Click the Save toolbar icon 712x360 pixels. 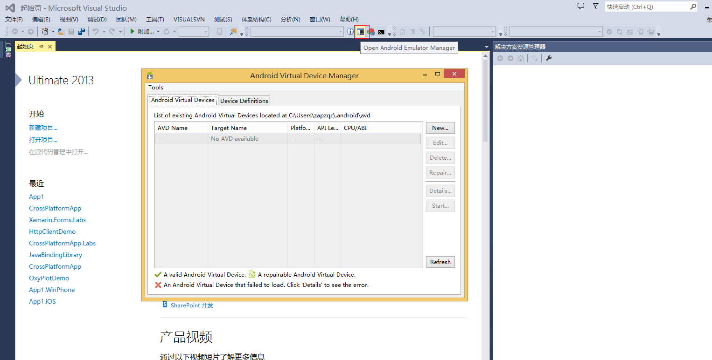click(71, 32)
